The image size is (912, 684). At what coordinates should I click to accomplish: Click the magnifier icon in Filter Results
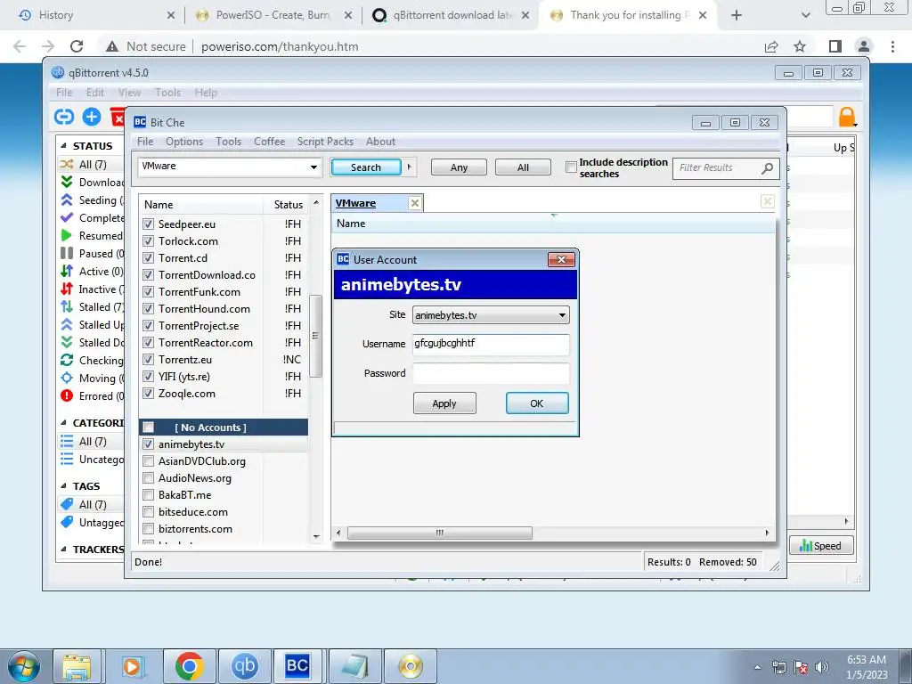point(767,168)
